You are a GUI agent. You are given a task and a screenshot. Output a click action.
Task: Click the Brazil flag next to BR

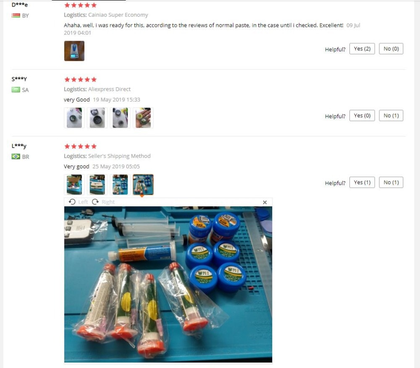coord(16,156)
